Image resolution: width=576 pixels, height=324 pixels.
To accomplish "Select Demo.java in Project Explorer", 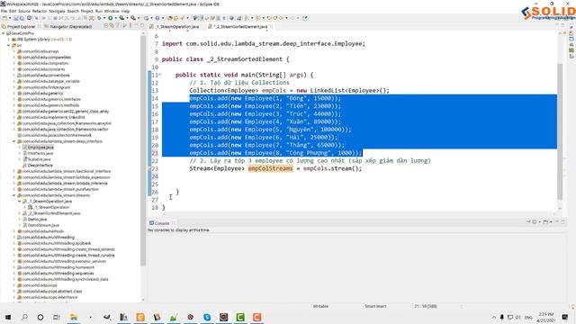I will [x=35, y=220].
